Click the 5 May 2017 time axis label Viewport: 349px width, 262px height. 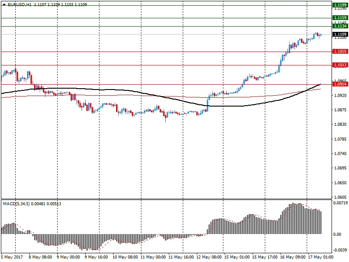pos(12,257)
